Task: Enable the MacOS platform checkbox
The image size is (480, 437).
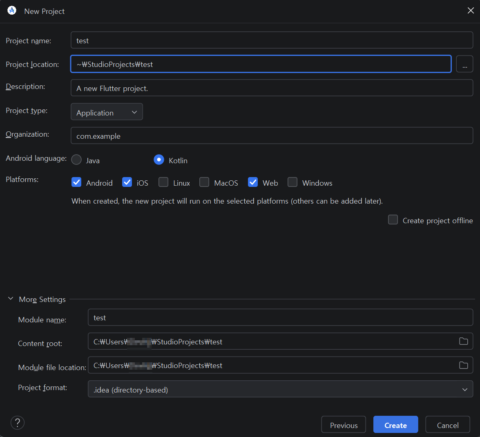Action: 204,182
